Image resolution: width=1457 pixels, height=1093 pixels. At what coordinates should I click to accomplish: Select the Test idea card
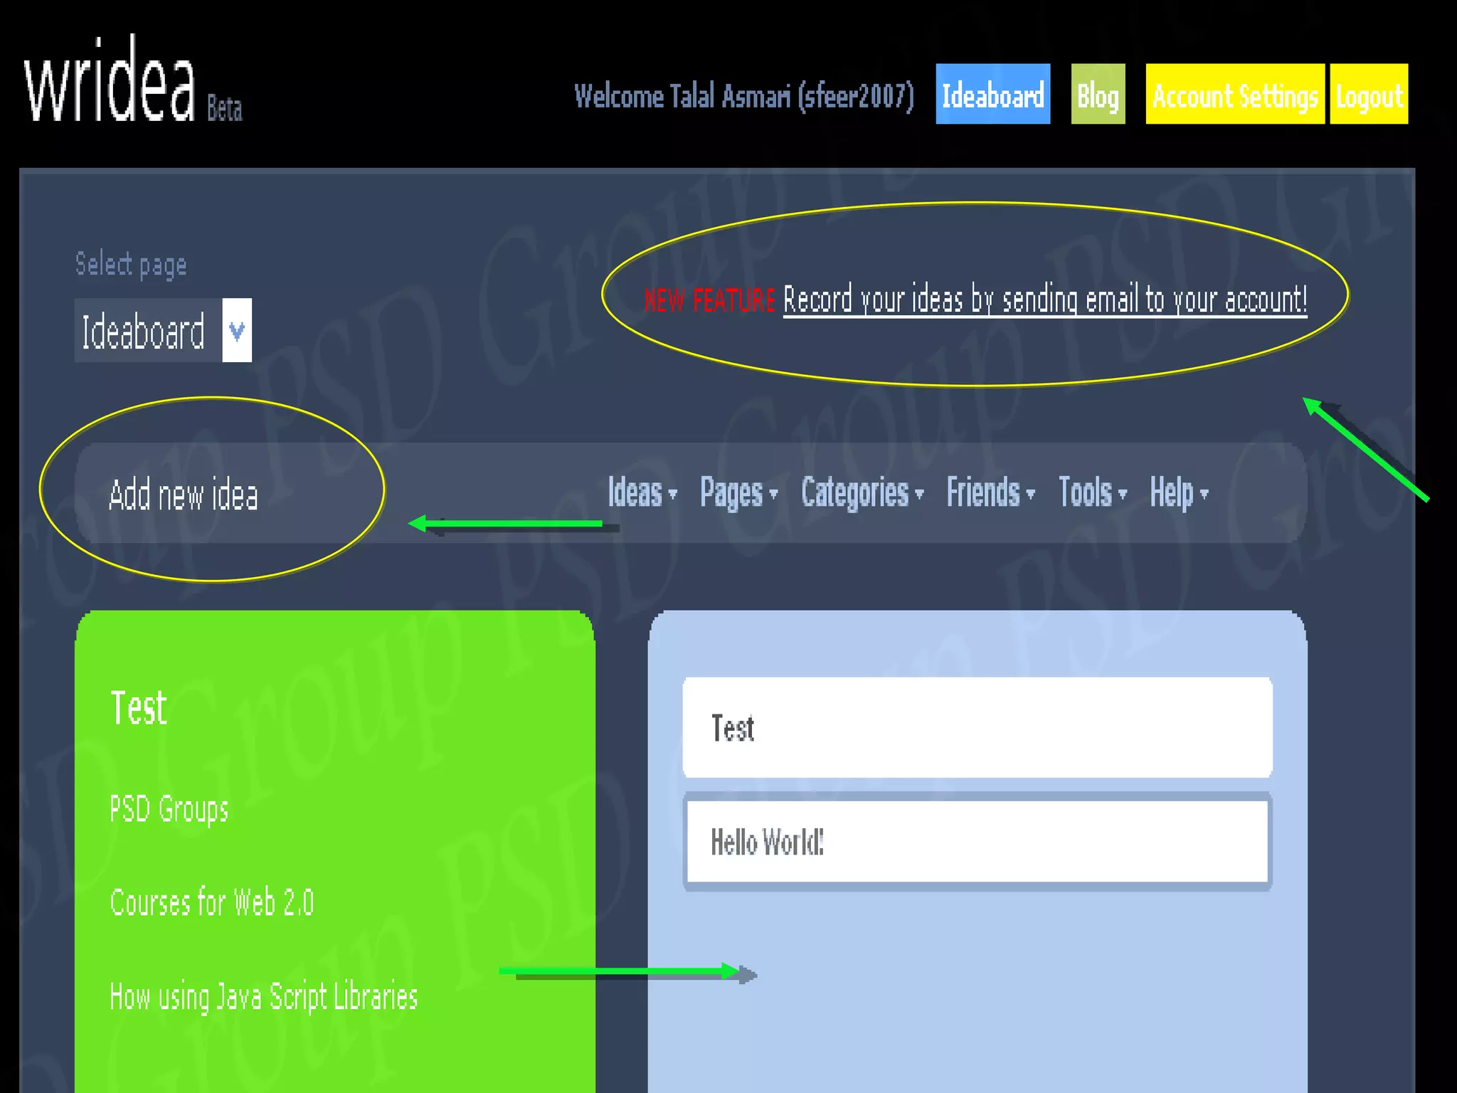click(x=977, y=727)
